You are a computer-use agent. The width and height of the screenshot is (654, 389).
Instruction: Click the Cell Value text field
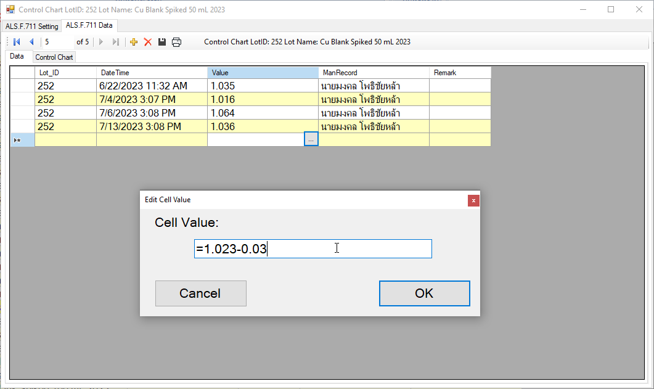coord(313,249)
